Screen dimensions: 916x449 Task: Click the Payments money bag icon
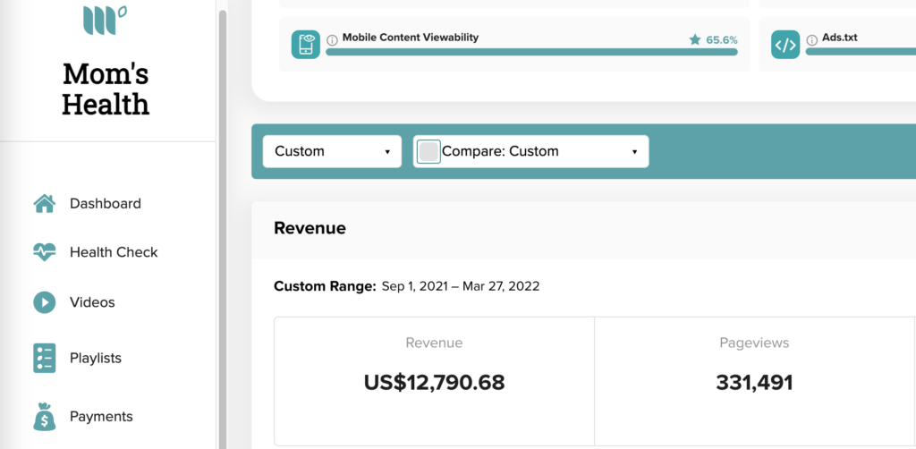coord(45,417)
